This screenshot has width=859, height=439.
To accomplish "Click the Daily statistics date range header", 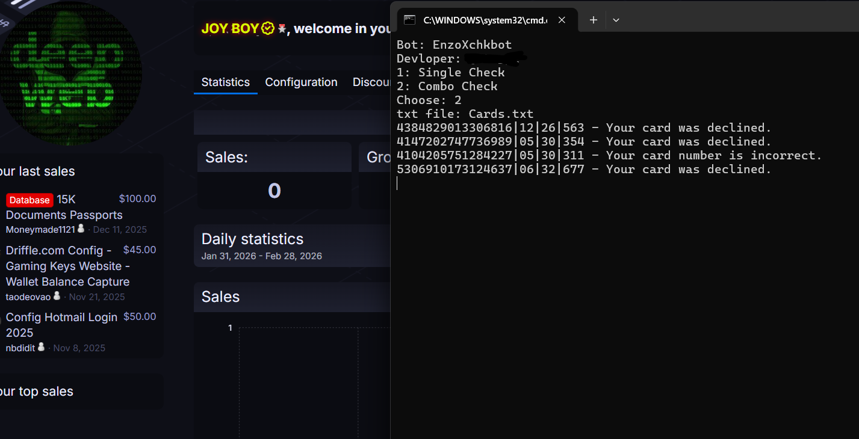I will click(261, 256).
